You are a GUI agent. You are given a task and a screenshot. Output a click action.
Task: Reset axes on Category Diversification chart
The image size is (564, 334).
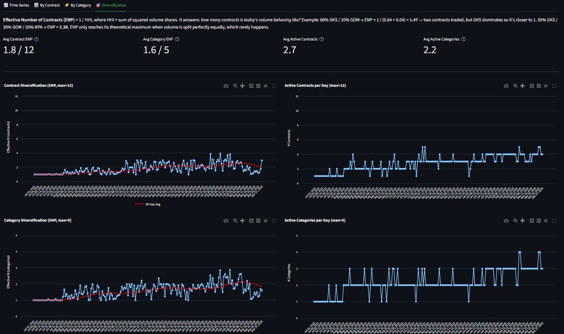click(265, 220)
